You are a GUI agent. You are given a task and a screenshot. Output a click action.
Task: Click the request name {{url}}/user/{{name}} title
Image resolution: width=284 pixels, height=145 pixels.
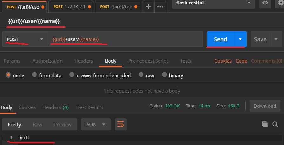[34, 21]
